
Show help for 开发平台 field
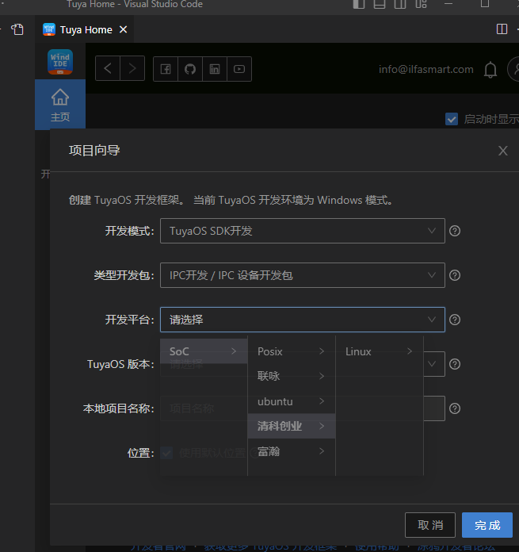(x=455, y=320)
